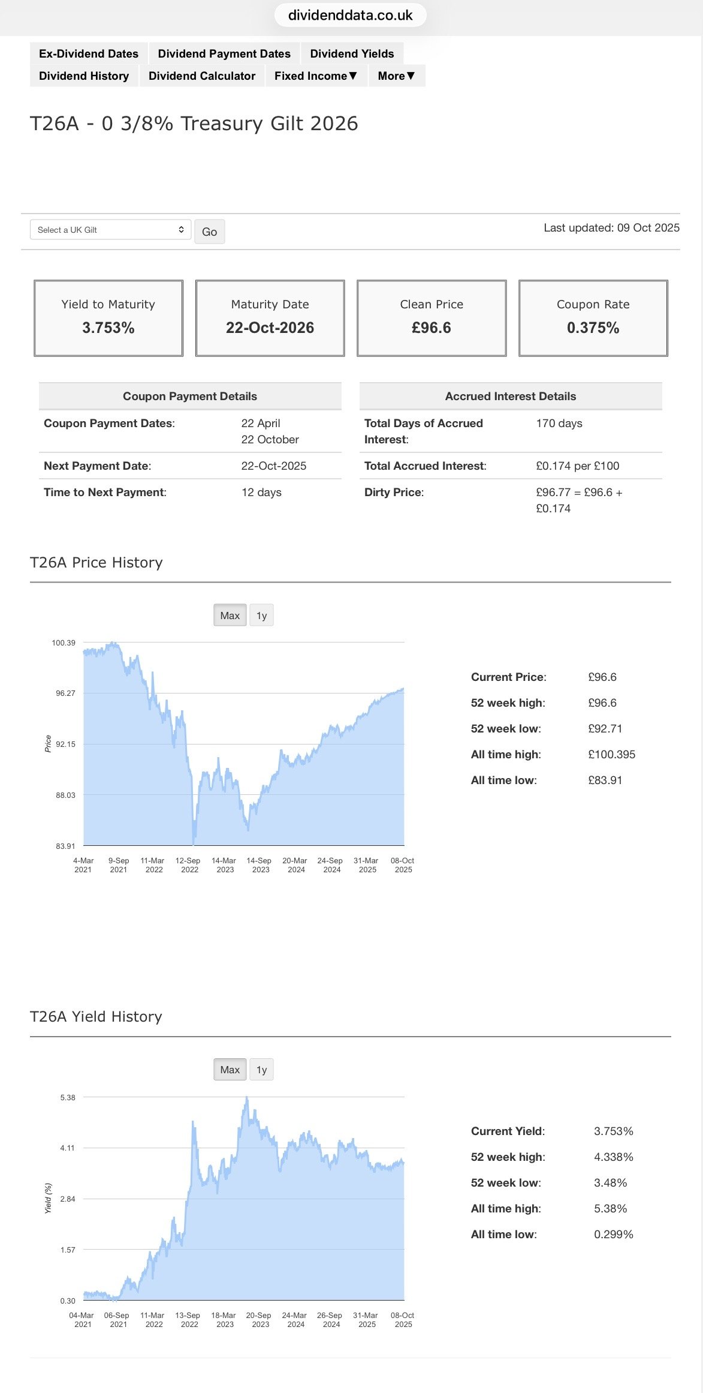703x1393 pixels.
Task: Select Max range on Yield History chart
Action: (x=230, y=1070)
